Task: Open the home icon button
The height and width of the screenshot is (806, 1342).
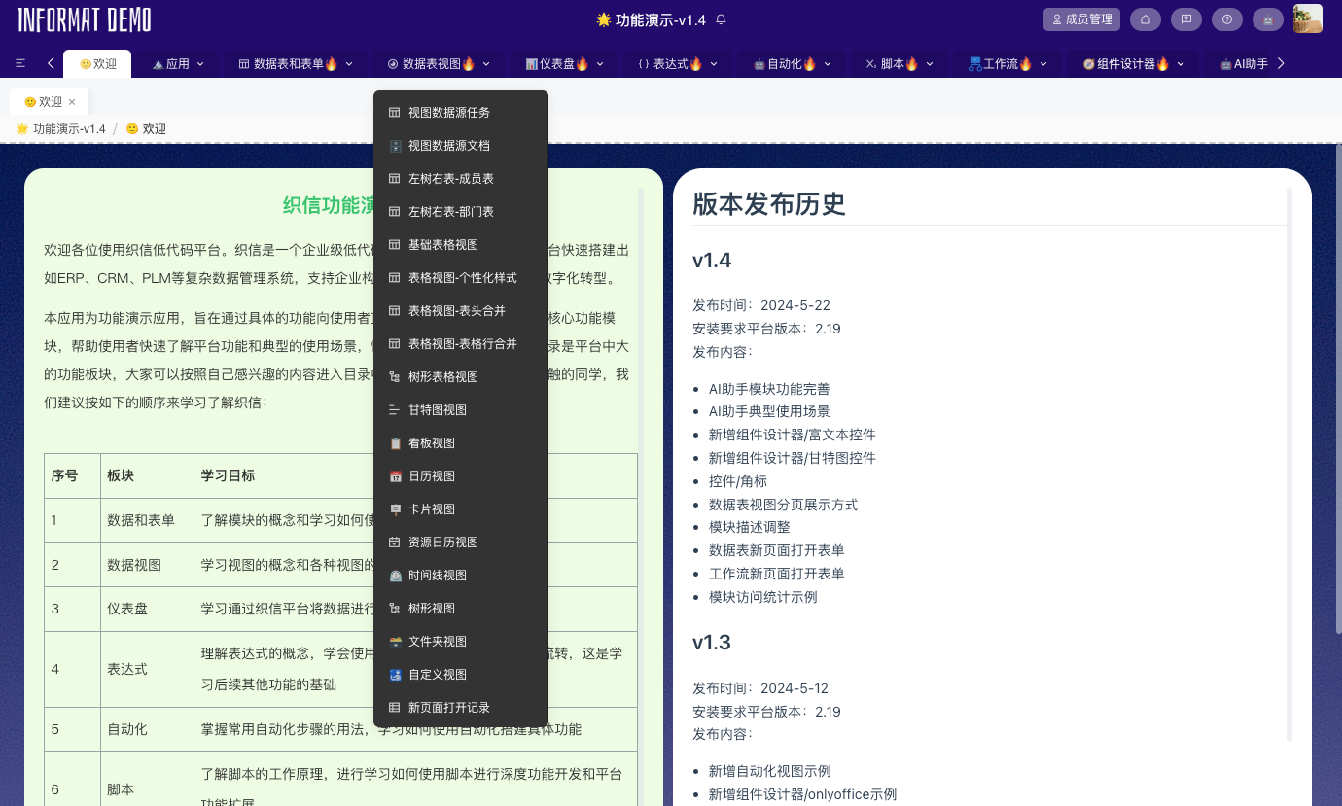Action: tap(1147, 19)
